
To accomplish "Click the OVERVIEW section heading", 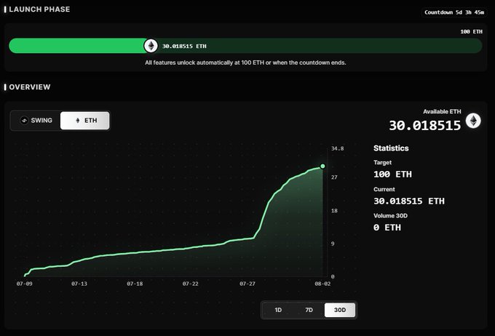I will point(30,87).
